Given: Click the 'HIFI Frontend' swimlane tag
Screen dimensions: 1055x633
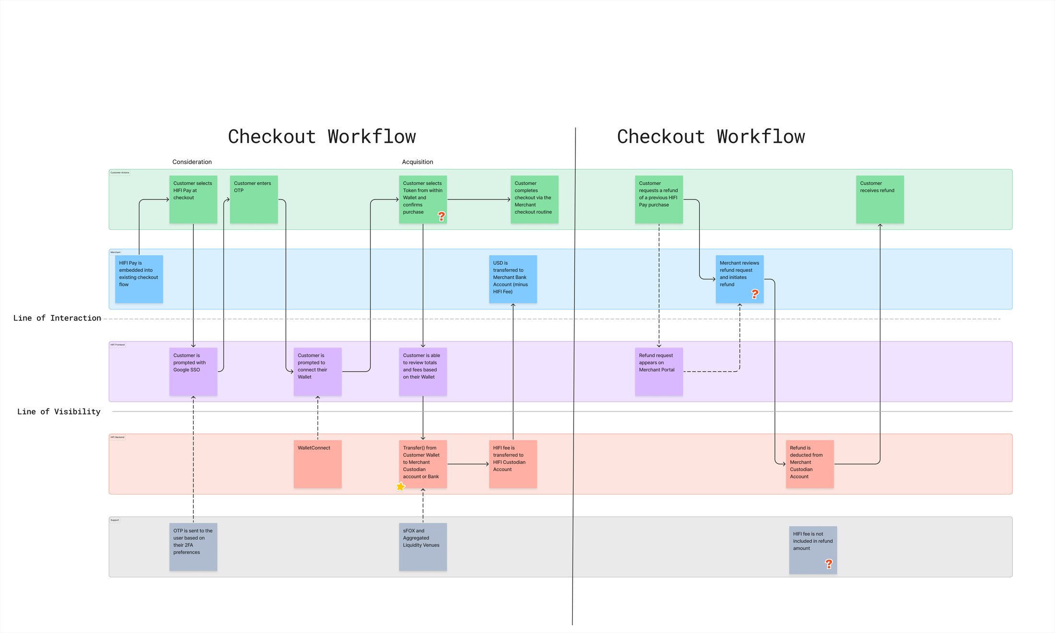Looking at the screenshot, I should (x=117, y=345).
